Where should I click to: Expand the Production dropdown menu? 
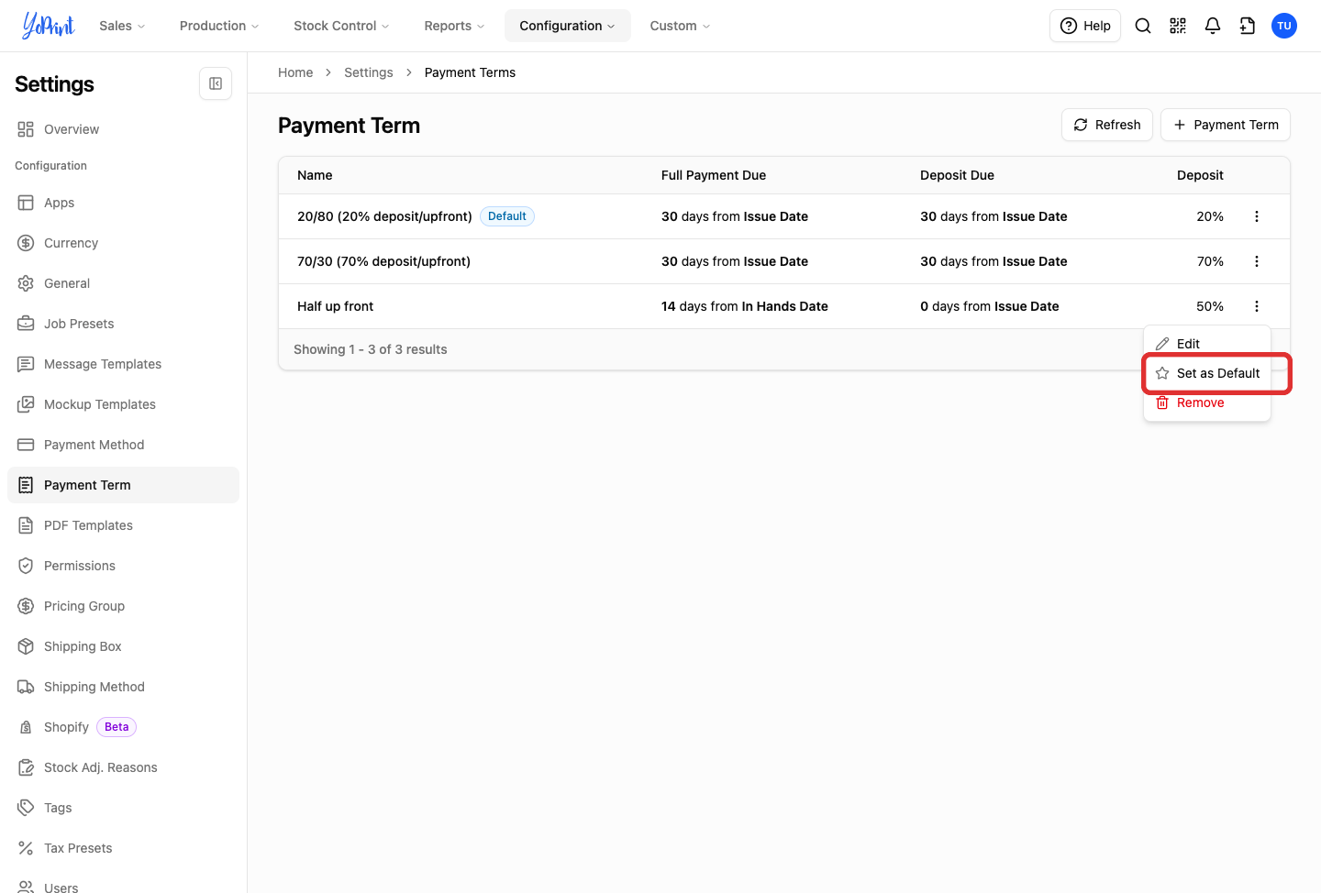coord(219,26)
